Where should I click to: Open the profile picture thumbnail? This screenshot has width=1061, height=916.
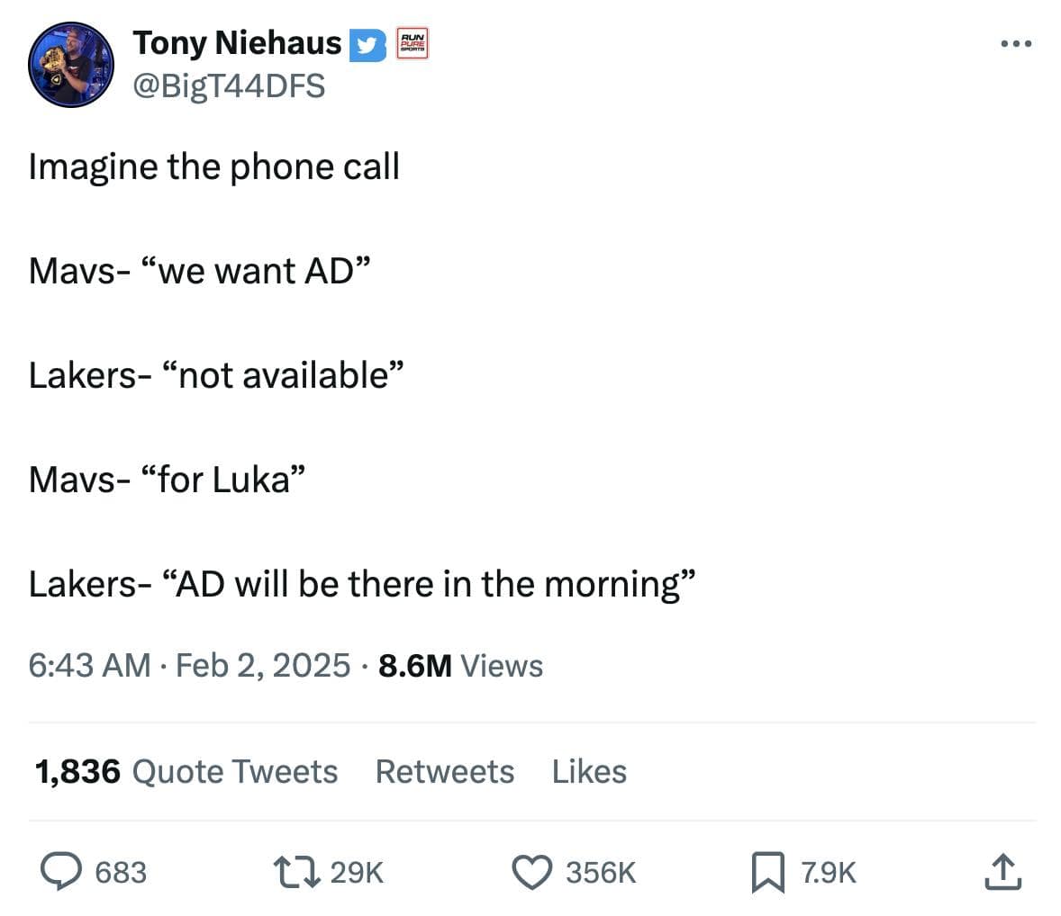[70, 63]
